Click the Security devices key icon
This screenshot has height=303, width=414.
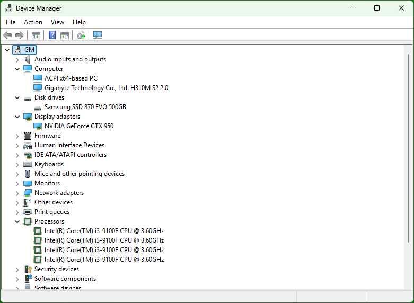pyautogui.click(x=28, y=269)
